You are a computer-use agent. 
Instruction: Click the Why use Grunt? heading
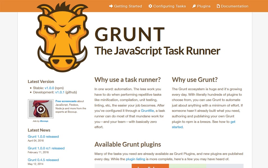point(195,80)
